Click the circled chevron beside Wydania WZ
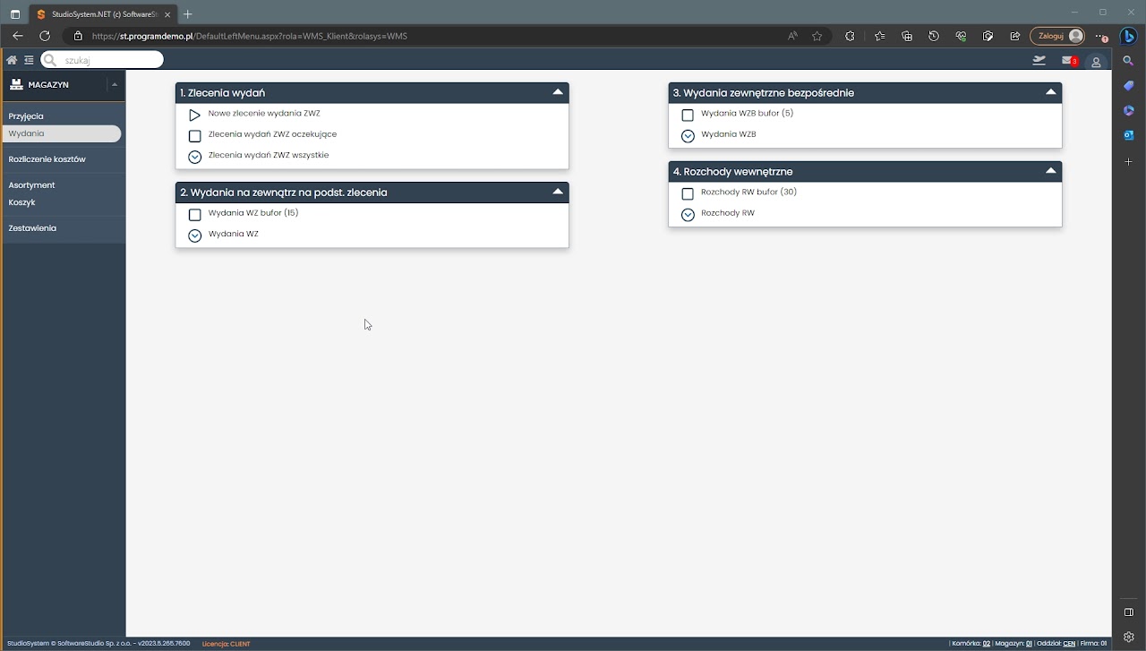Screen dimensions: 1146x651 (194, 236)
